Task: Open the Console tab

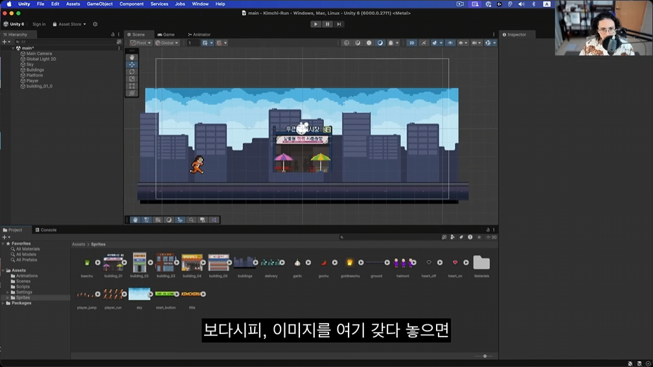Action: 46,230
